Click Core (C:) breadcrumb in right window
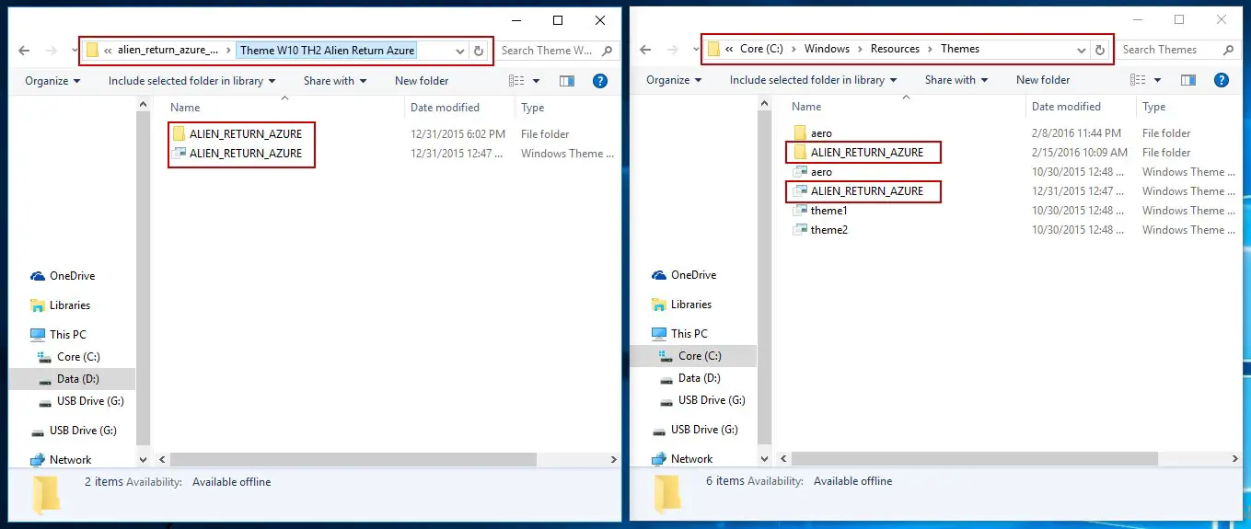This screenshot has width=1251, height=529. [761, 50]
